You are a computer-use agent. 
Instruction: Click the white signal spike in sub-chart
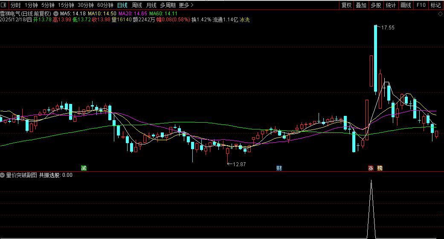point(371,209)
